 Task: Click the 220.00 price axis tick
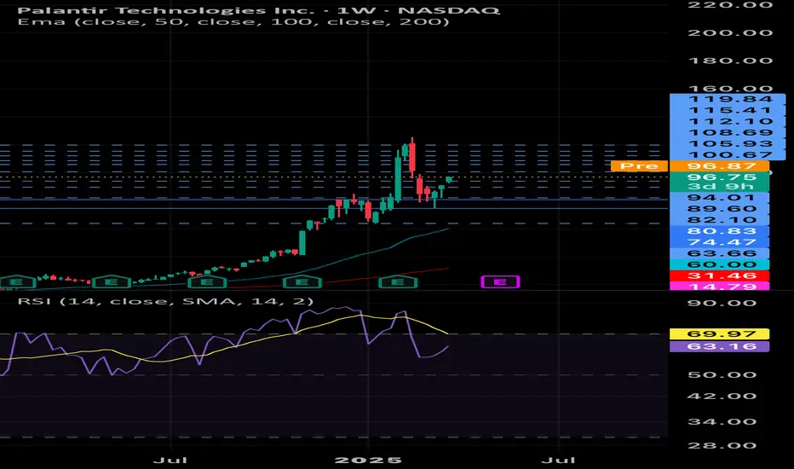point(730,5)
